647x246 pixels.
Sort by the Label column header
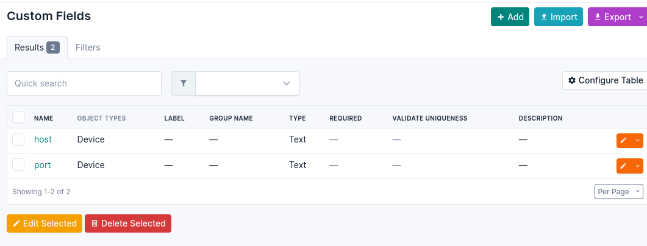[x=174, y=118]
